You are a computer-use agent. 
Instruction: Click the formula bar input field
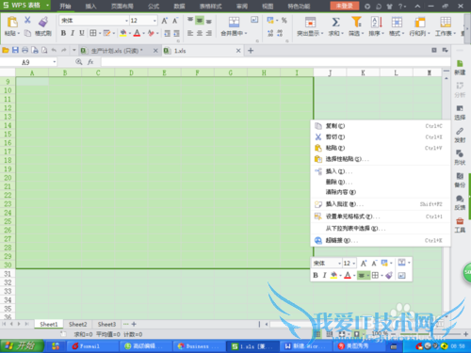coord(276,62)
